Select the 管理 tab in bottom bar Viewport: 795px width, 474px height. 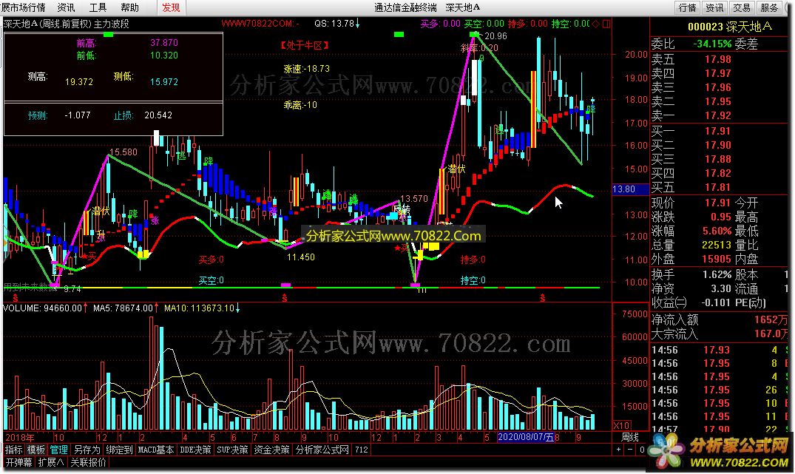[58, 450]
